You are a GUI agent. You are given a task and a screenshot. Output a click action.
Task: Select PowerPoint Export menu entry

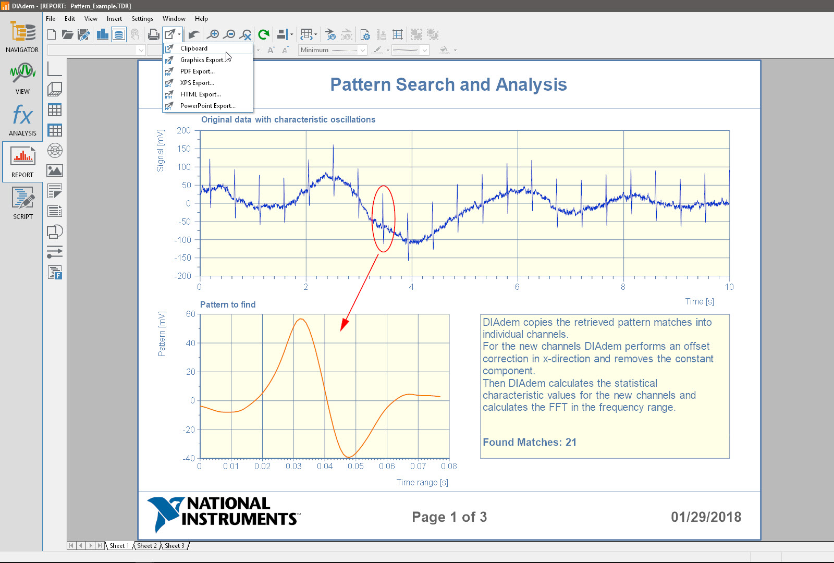point(207,106)
